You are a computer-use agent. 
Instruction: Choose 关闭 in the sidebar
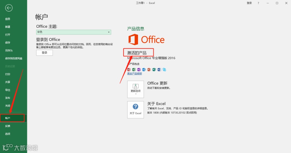point(8,106)
